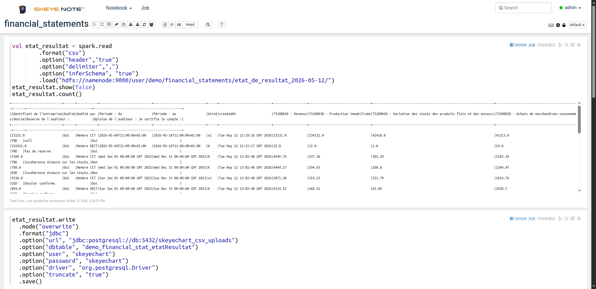
Task: Move note to trash using bin icon
Action: pyautogui.click(x=222, y=25)
